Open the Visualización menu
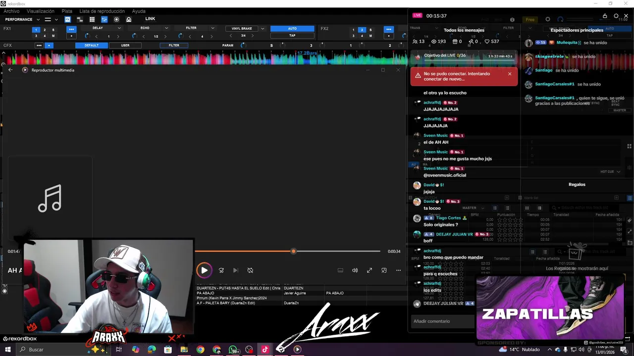Image resolution: width=634 pixels, height=356 pixels. coord(41,11)
